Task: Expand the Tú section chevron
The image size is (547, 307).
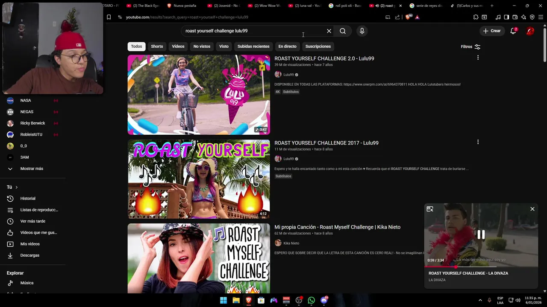Action: click(x=17, y=187)
